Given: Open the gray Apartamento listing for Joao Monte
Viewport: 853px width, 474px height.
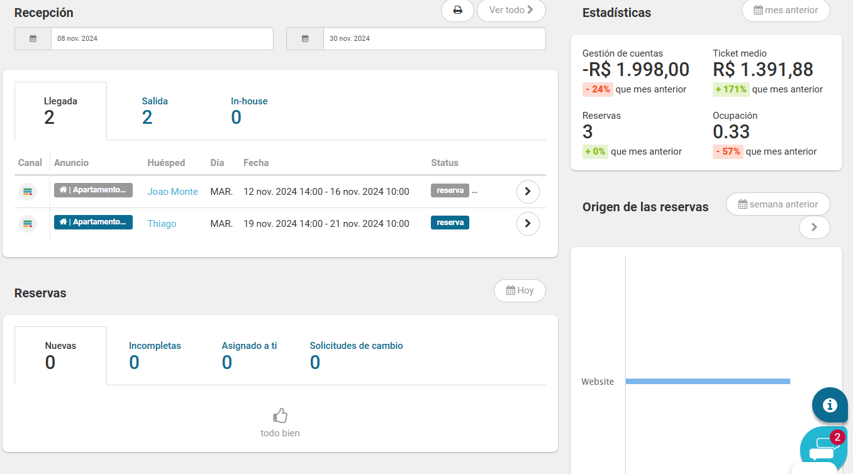Looking at the screenshot, I should click(93, 190).
